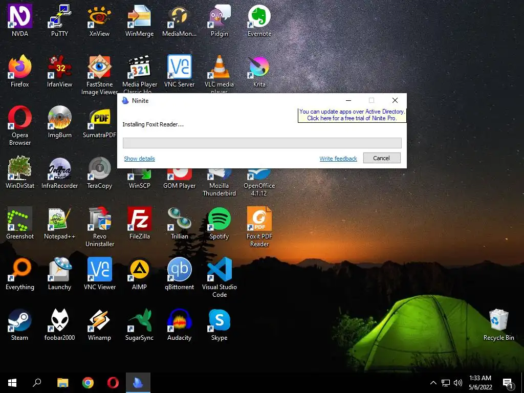This screenshot has height=393, width=524.
Task: Select the Recycle Bin icon
Action: [498, 320]
